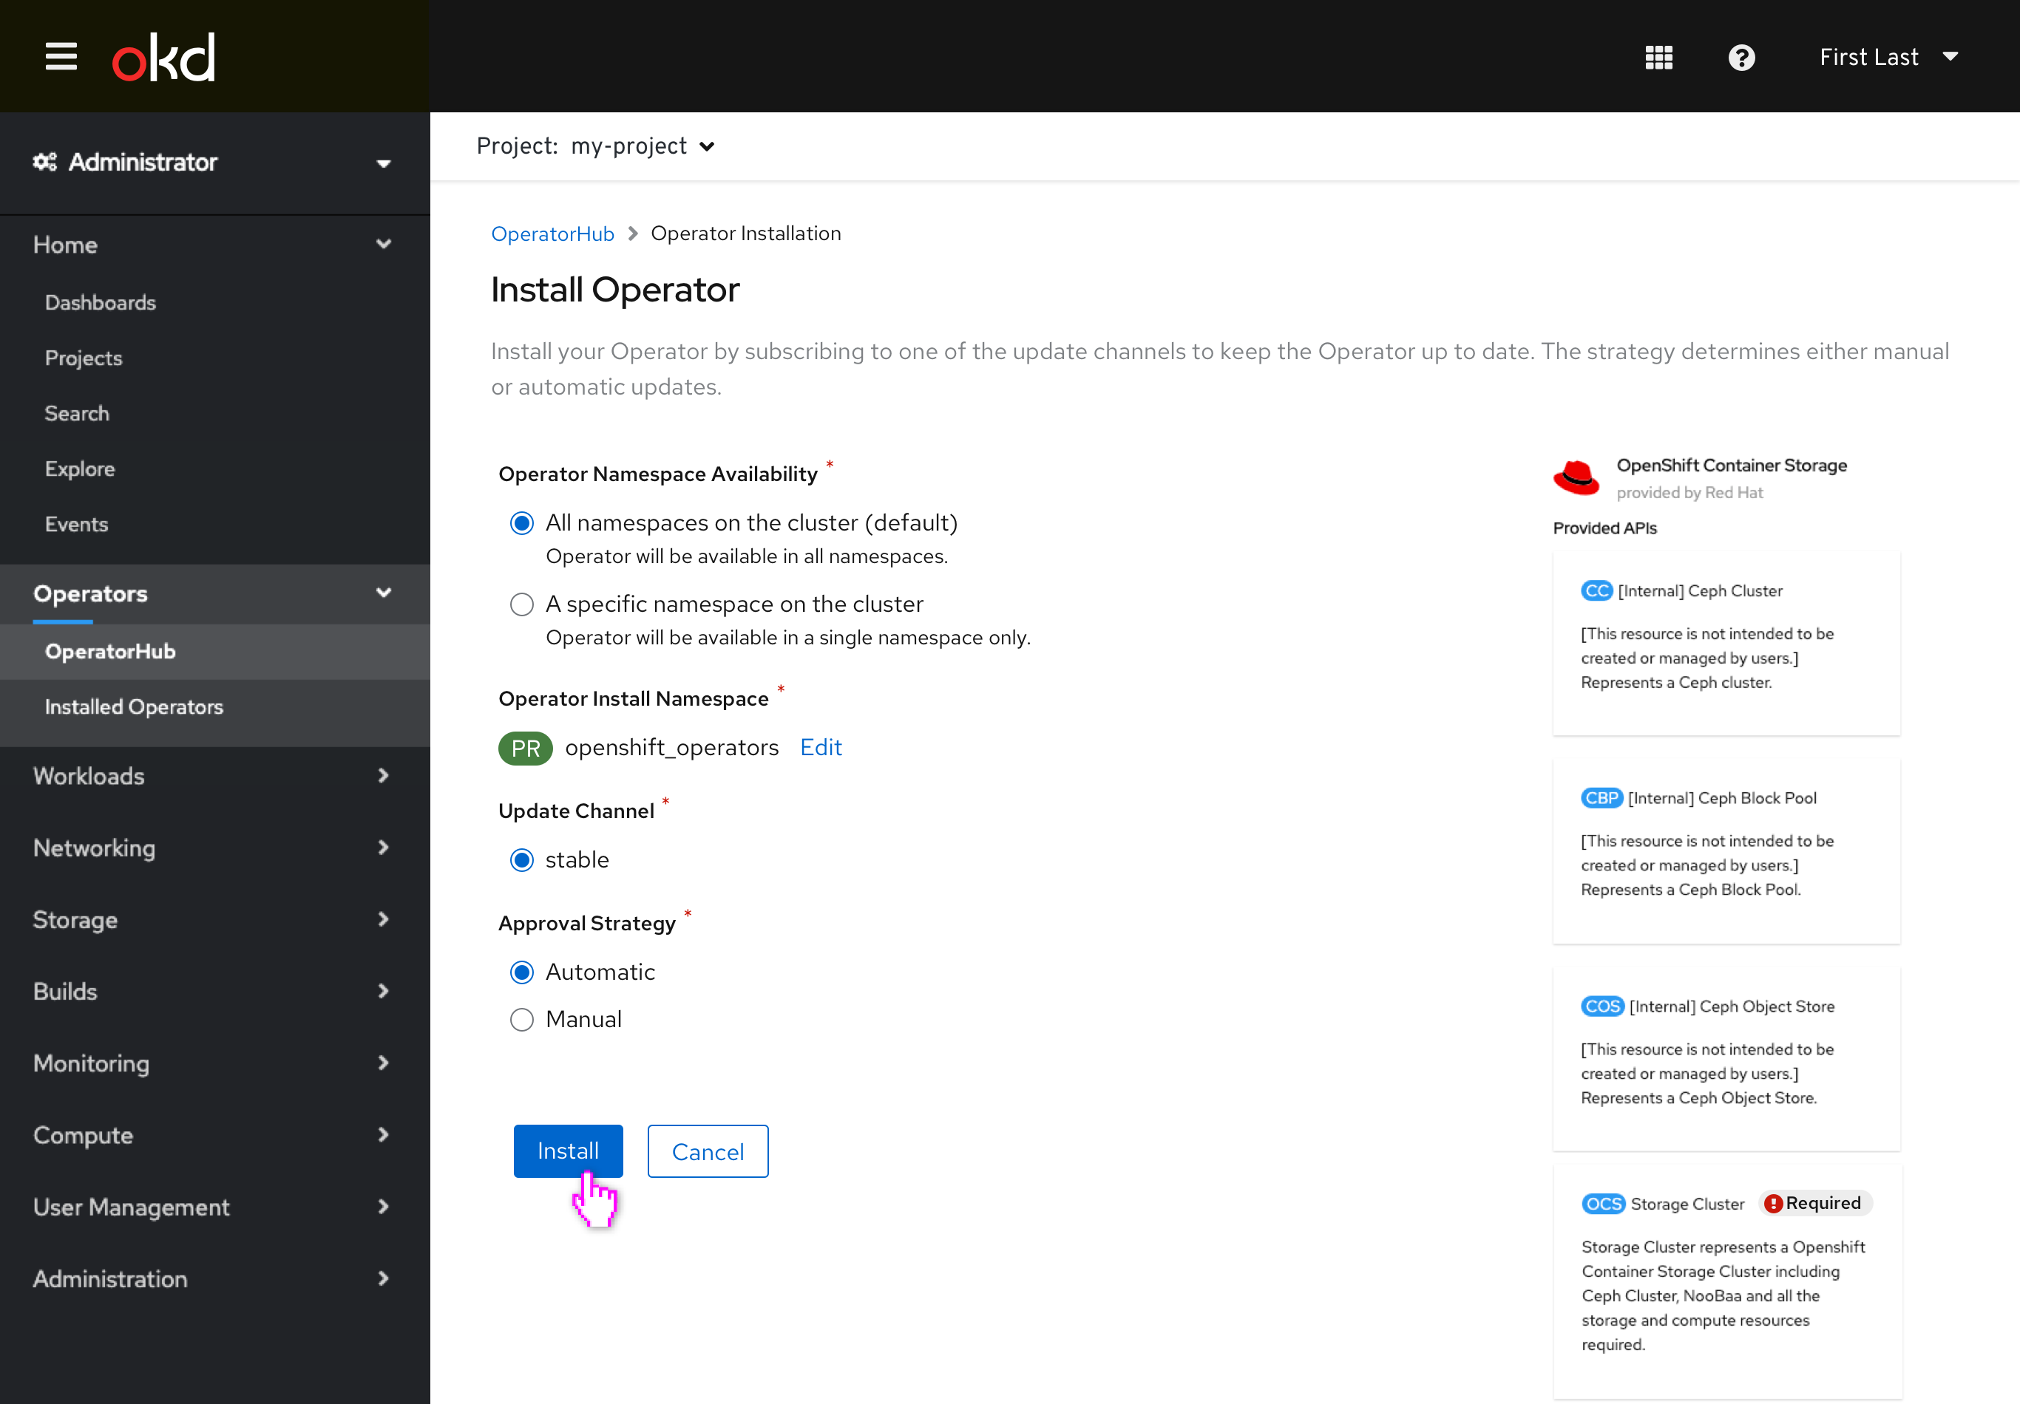
Task: Click the Cancel button
Action: (708, 1151)
